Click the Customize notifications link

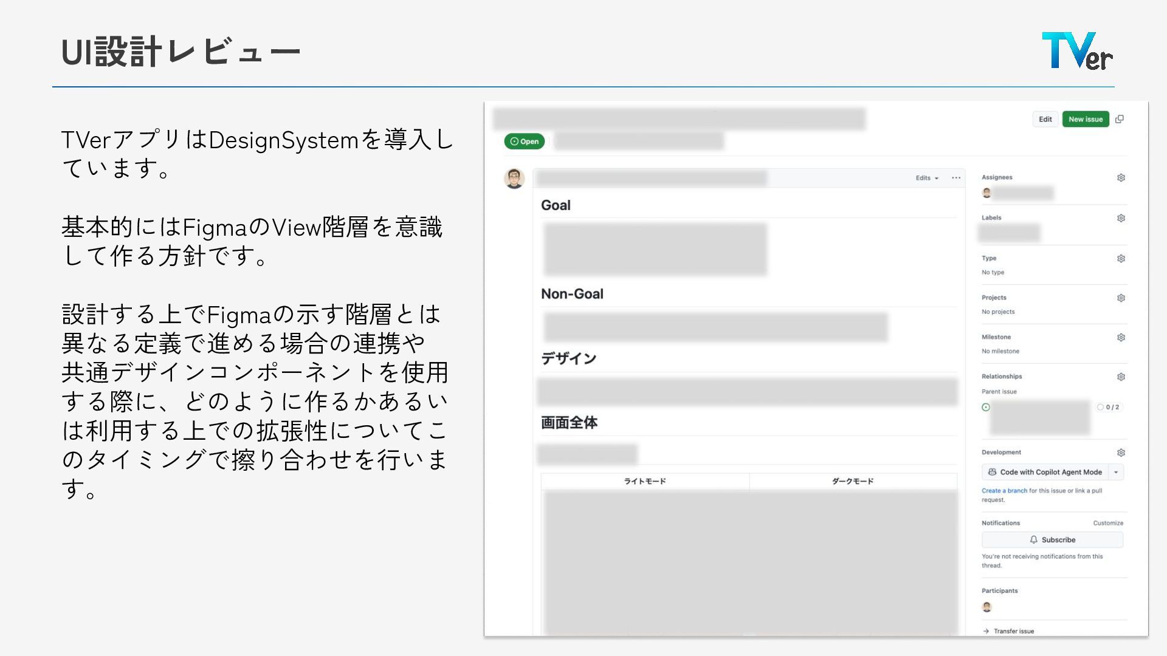tap(1108, 523)
